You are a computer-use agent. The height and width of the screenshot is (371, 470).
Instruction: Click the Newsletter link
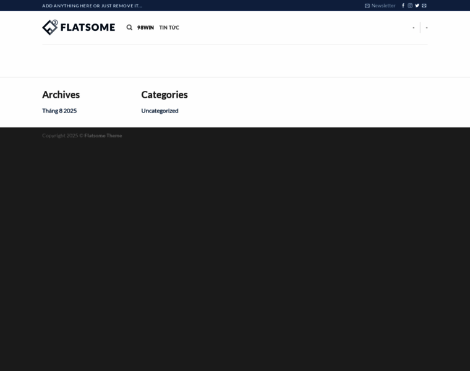[x=383, y=6]
